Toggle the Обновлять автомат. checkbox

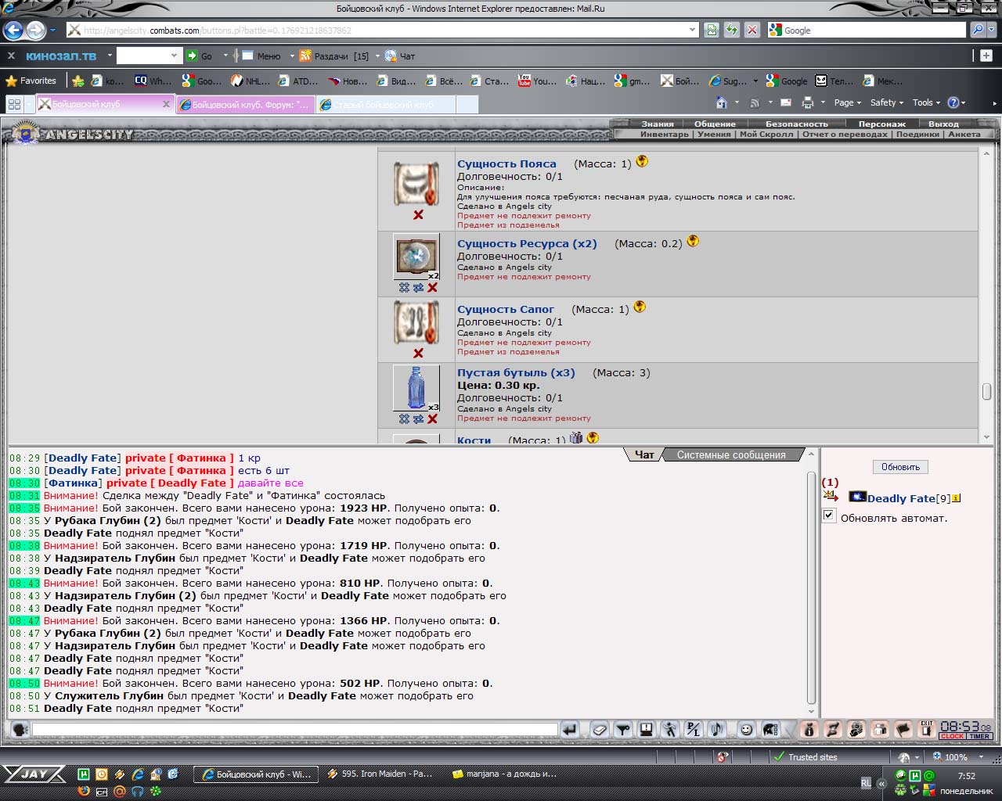(828, 515)
